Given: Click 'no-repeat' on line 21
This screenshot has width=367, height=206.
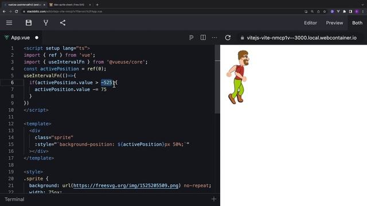Looking at the screenshot, I should tap(196, 185).
